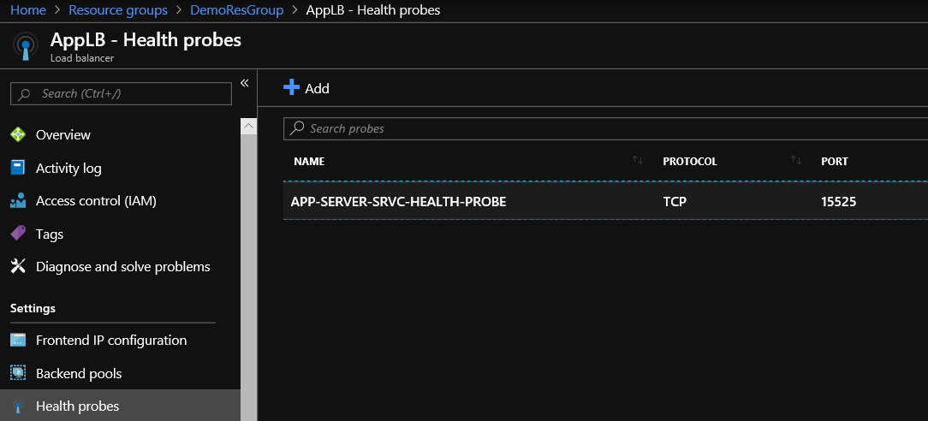Click the Overview icon in sidebar
The width and height of the screenshot is (928, 421).
pyautogui.click(x=18, y=135)
